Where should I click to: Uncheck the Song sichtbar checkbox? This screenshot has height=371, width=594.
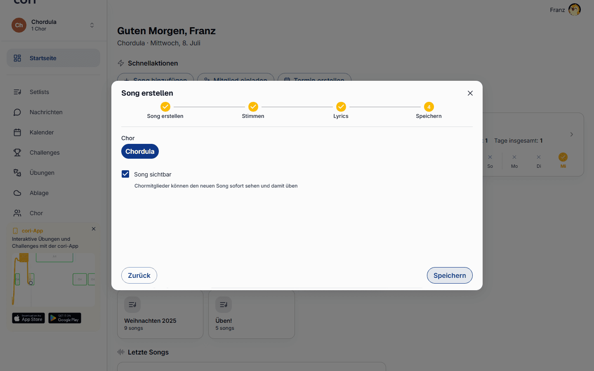point(125,174)
